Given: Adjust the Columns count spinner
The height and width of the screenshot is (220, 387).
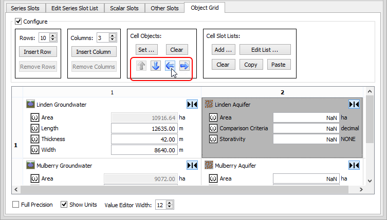Looking at the screenshot, I should pyautogui.click(x=113, y=37).
